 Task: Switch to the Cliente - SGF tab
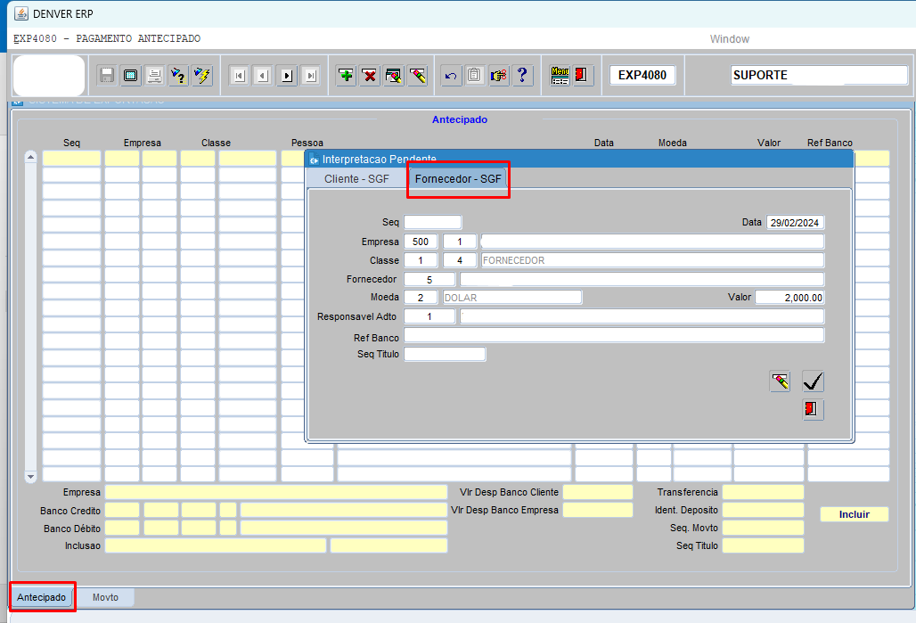357,179
